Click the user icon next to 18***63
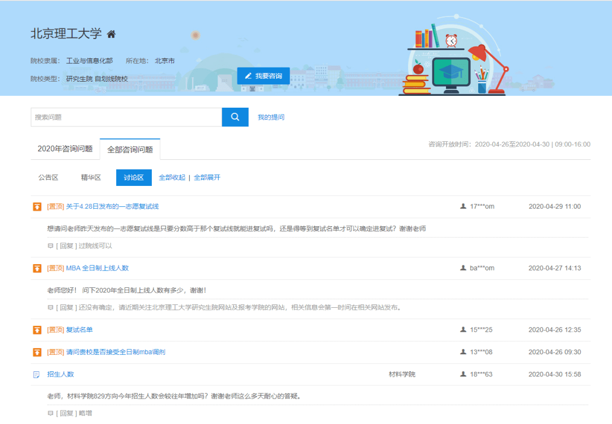This screenshot has height=424, width=612. tap(464, 374)
